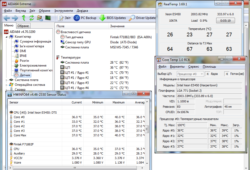
Task: Select the Vcore row in HWiNFO64
Action: click(76, 163)
